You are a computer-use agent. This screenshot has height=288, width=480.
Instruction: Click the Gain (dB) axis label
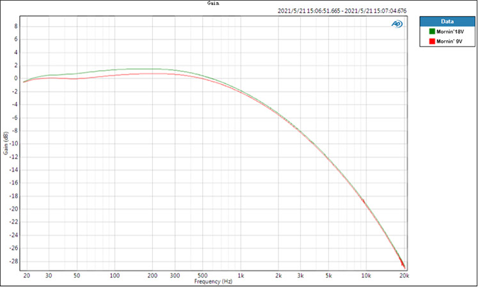[6, 143]
